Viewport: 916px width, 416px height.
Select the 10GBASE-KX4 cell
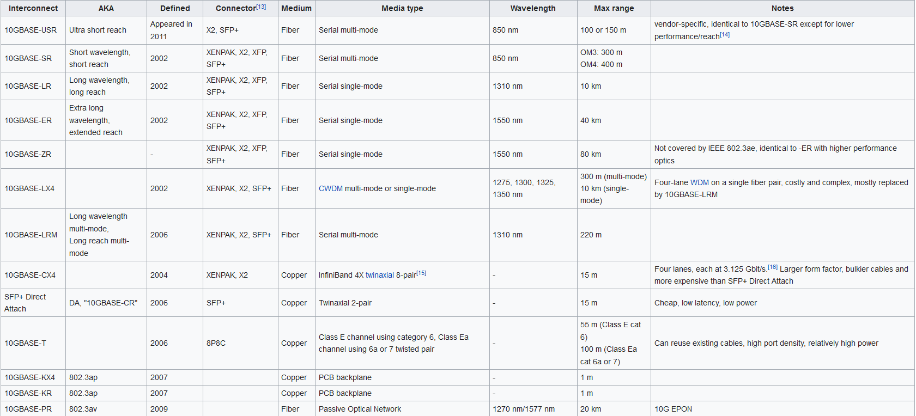coord(33,377)
